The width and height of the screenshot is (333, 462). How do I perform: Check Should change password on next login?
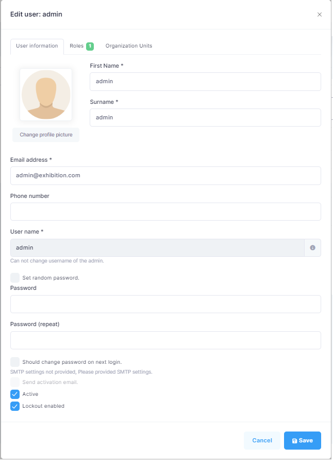click(x=15, y=362)
